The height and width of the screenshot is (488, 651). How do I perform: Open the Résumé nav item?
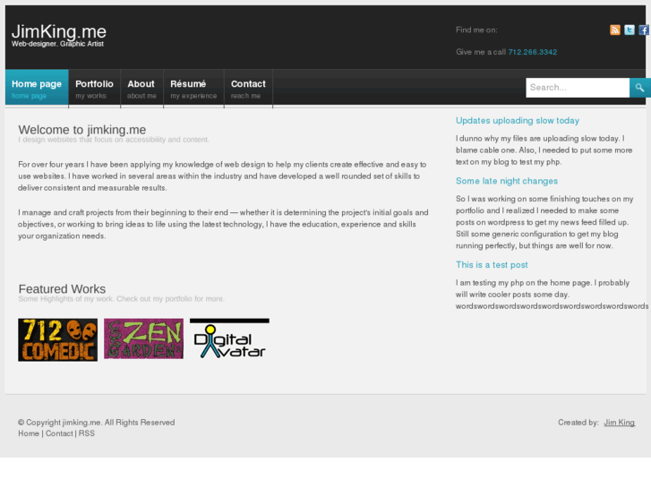(x=193, y=89)
